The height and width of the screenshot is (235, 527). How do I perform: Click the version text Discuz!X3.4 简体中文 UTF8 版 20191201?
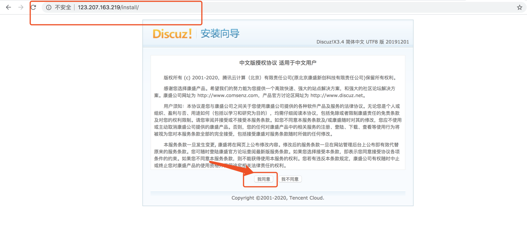(363, 42)
